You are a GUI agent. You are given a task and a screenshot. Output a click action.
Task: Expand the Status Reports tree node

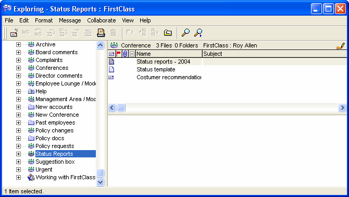click(x=18, y=154)
